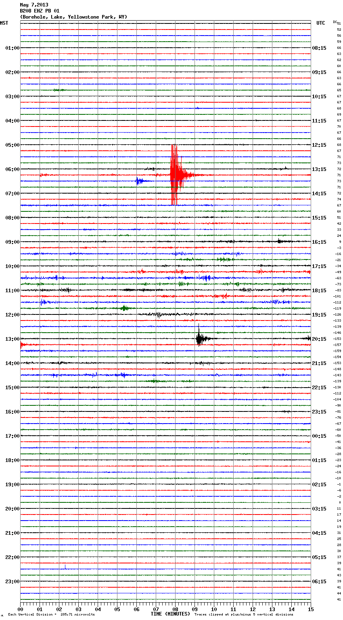Click the blue spike on the 22:30 trace
The width and height of the screenshot is (343, 620).
point(65,567)
